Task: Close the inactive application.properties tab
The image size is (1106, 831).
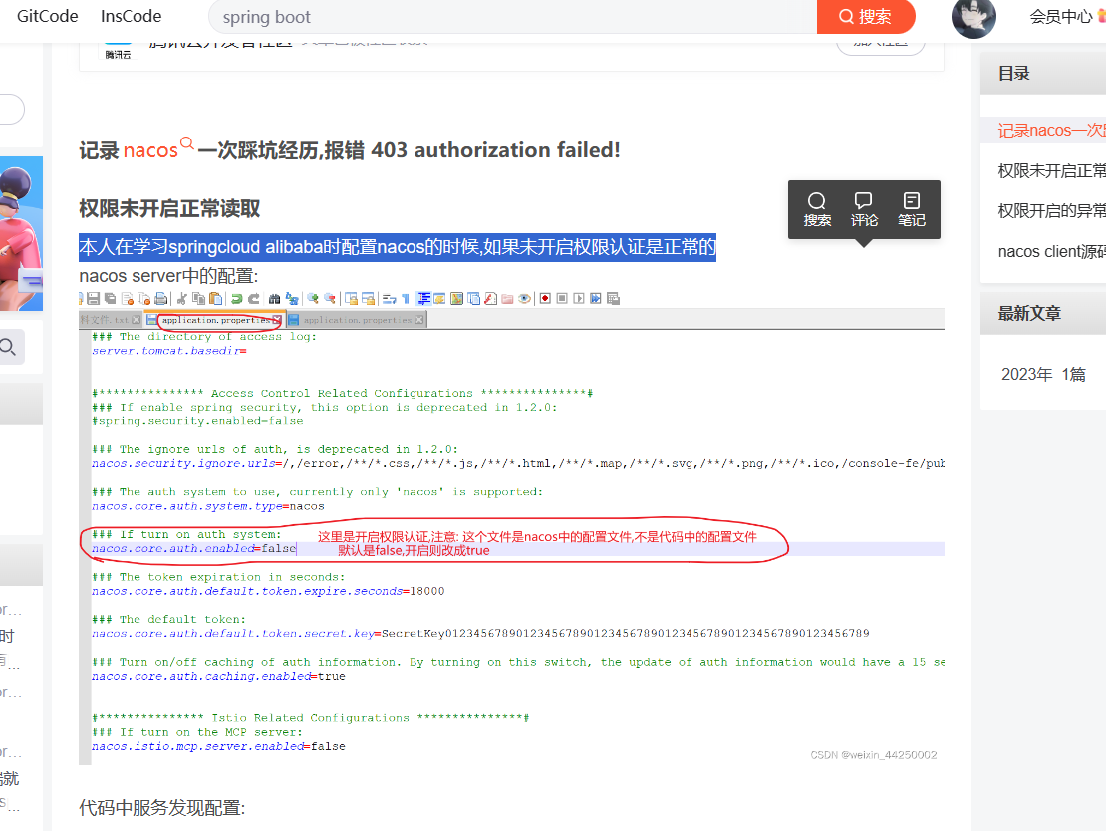Action: [x=418, y=320]
